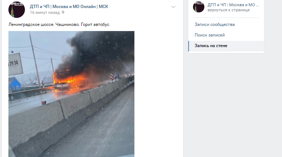
Task: Click the post text about Ленинградское шоссе
Action: point(59,24)
